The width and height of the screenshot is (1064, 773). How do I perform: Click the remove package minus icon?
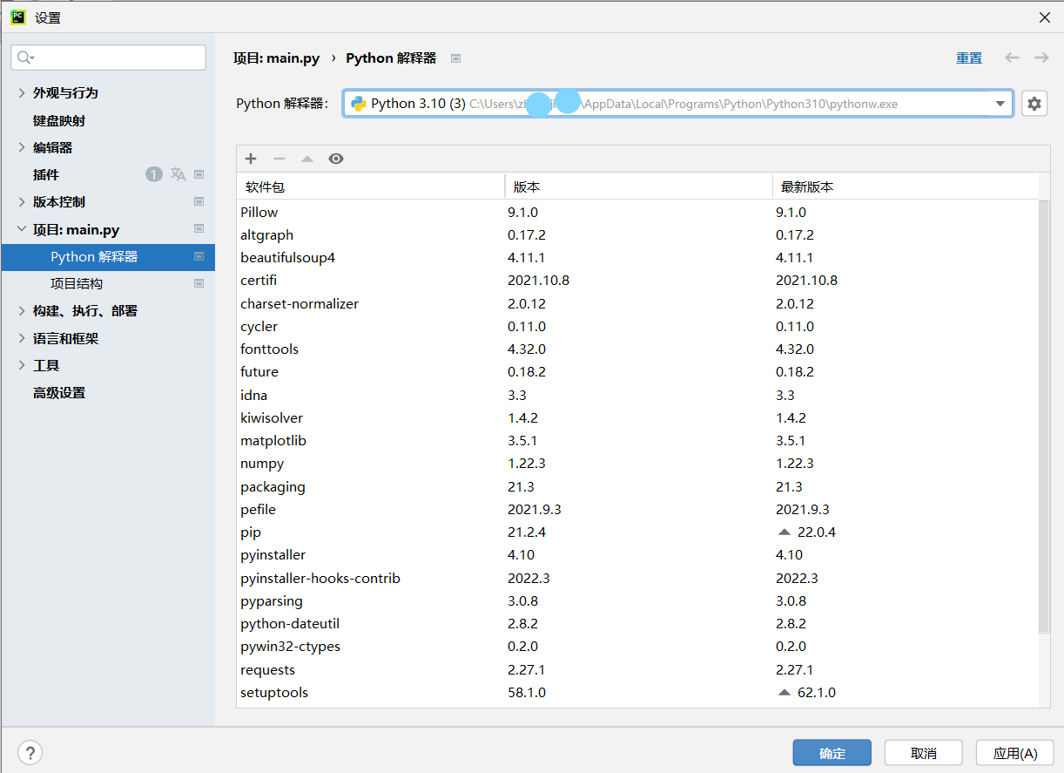tap(279, 159)
